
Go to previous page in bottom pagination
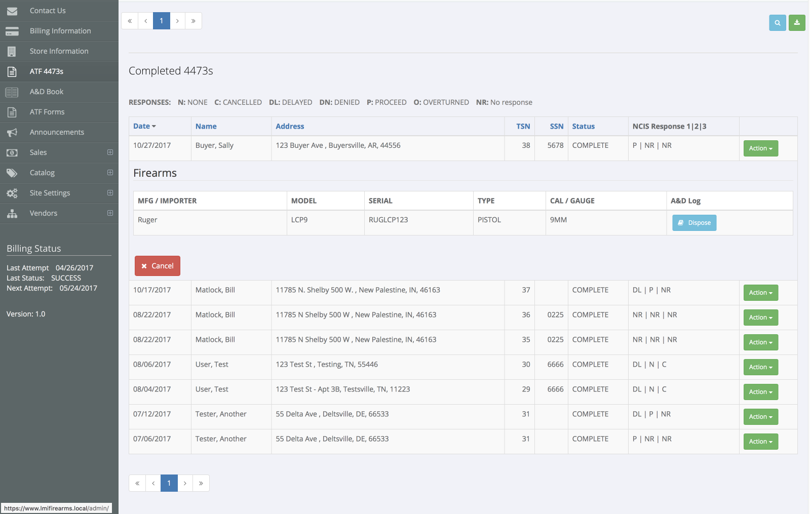pos(153,483)
